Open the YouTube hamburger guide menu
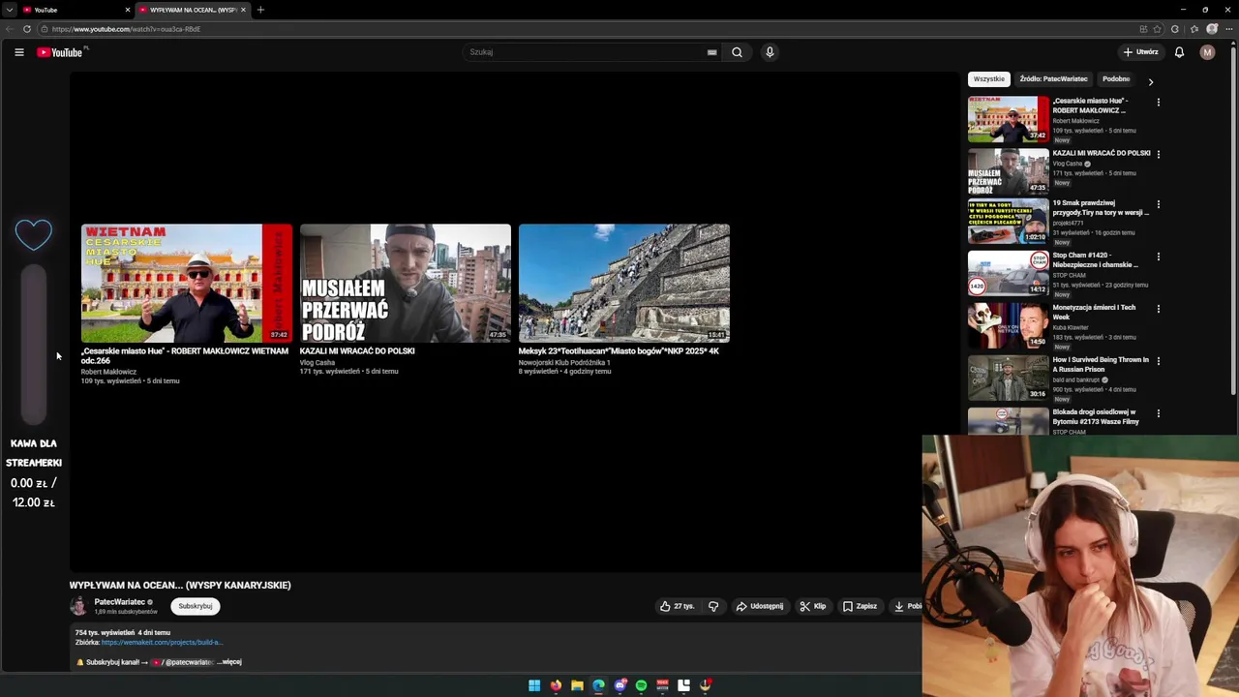 [x=19, y=52]
